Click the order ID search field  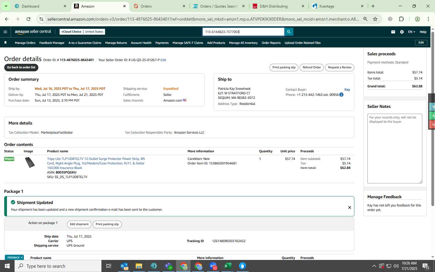click(x=243, y=32)
